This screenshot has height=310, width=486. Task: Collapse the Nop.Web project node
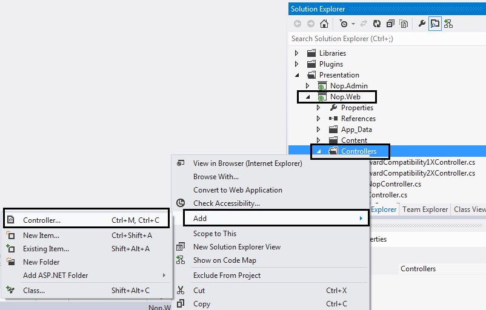pos(307,97)
